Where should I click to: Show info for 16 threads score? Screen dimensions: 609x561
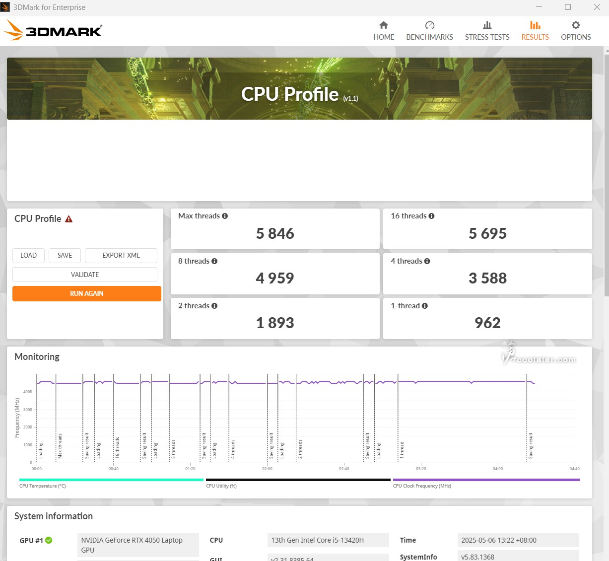click(431, 216)
